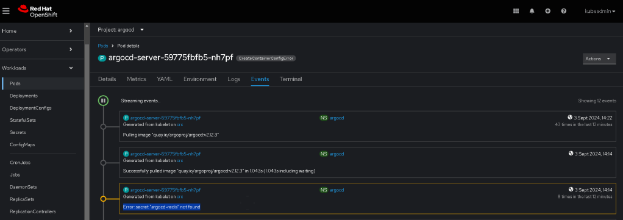Click the 8 times in last 12 minutes text

[x=585, y=197]
